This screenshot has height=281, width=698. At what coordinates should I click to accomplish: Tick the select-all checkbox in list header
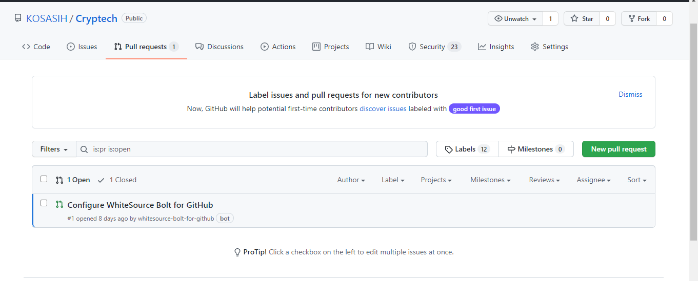pyautogui.click(x=44, y=179)
